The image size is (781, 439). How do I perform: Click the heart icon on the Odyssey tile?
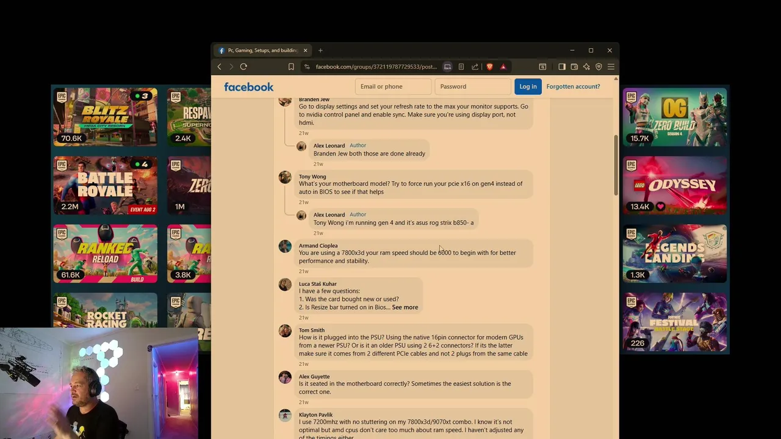click(660, 207)
